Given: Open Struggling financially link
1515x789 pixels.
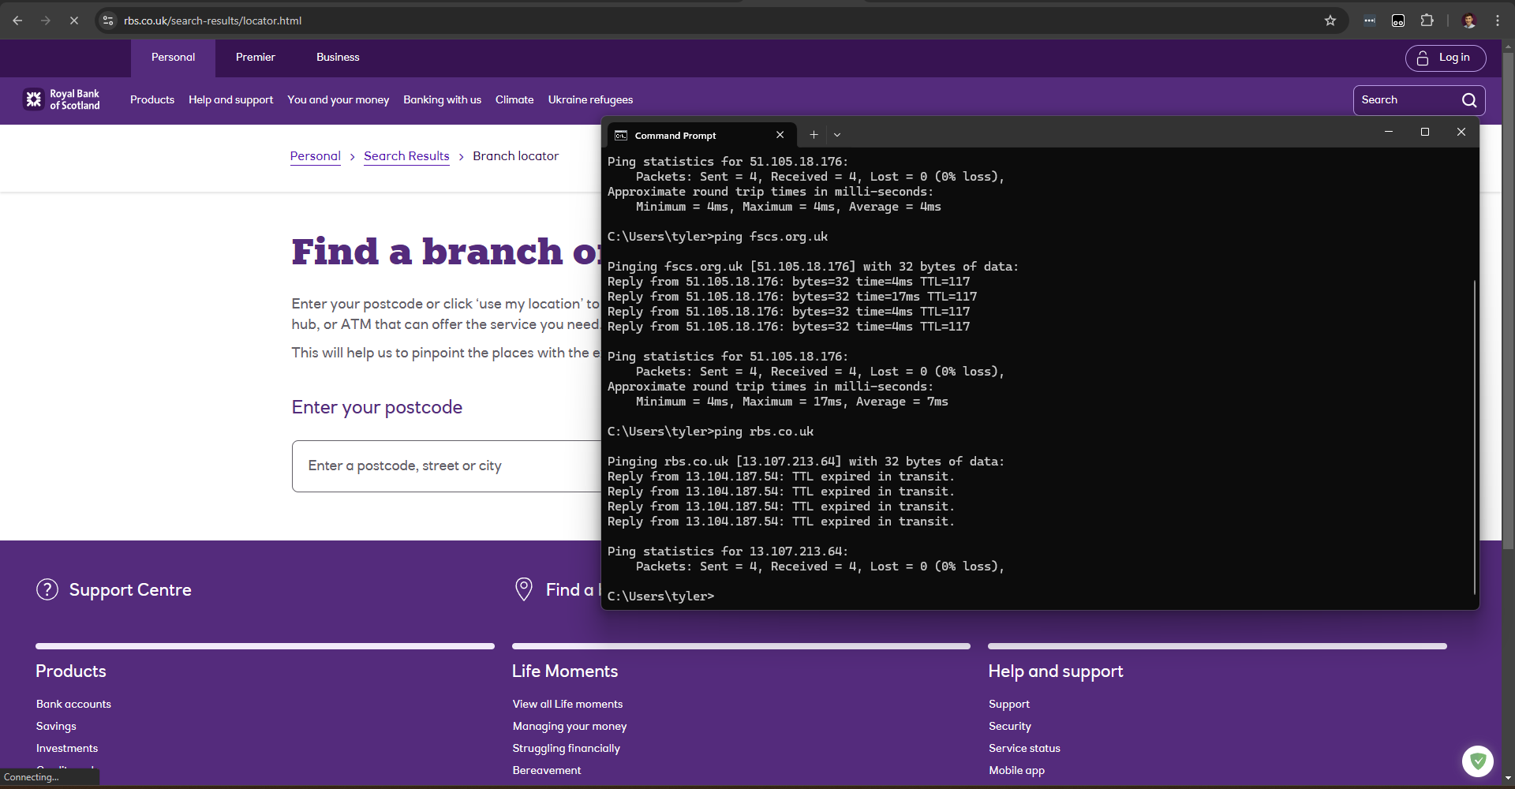Looking at the screenshot, I should 567,748.
